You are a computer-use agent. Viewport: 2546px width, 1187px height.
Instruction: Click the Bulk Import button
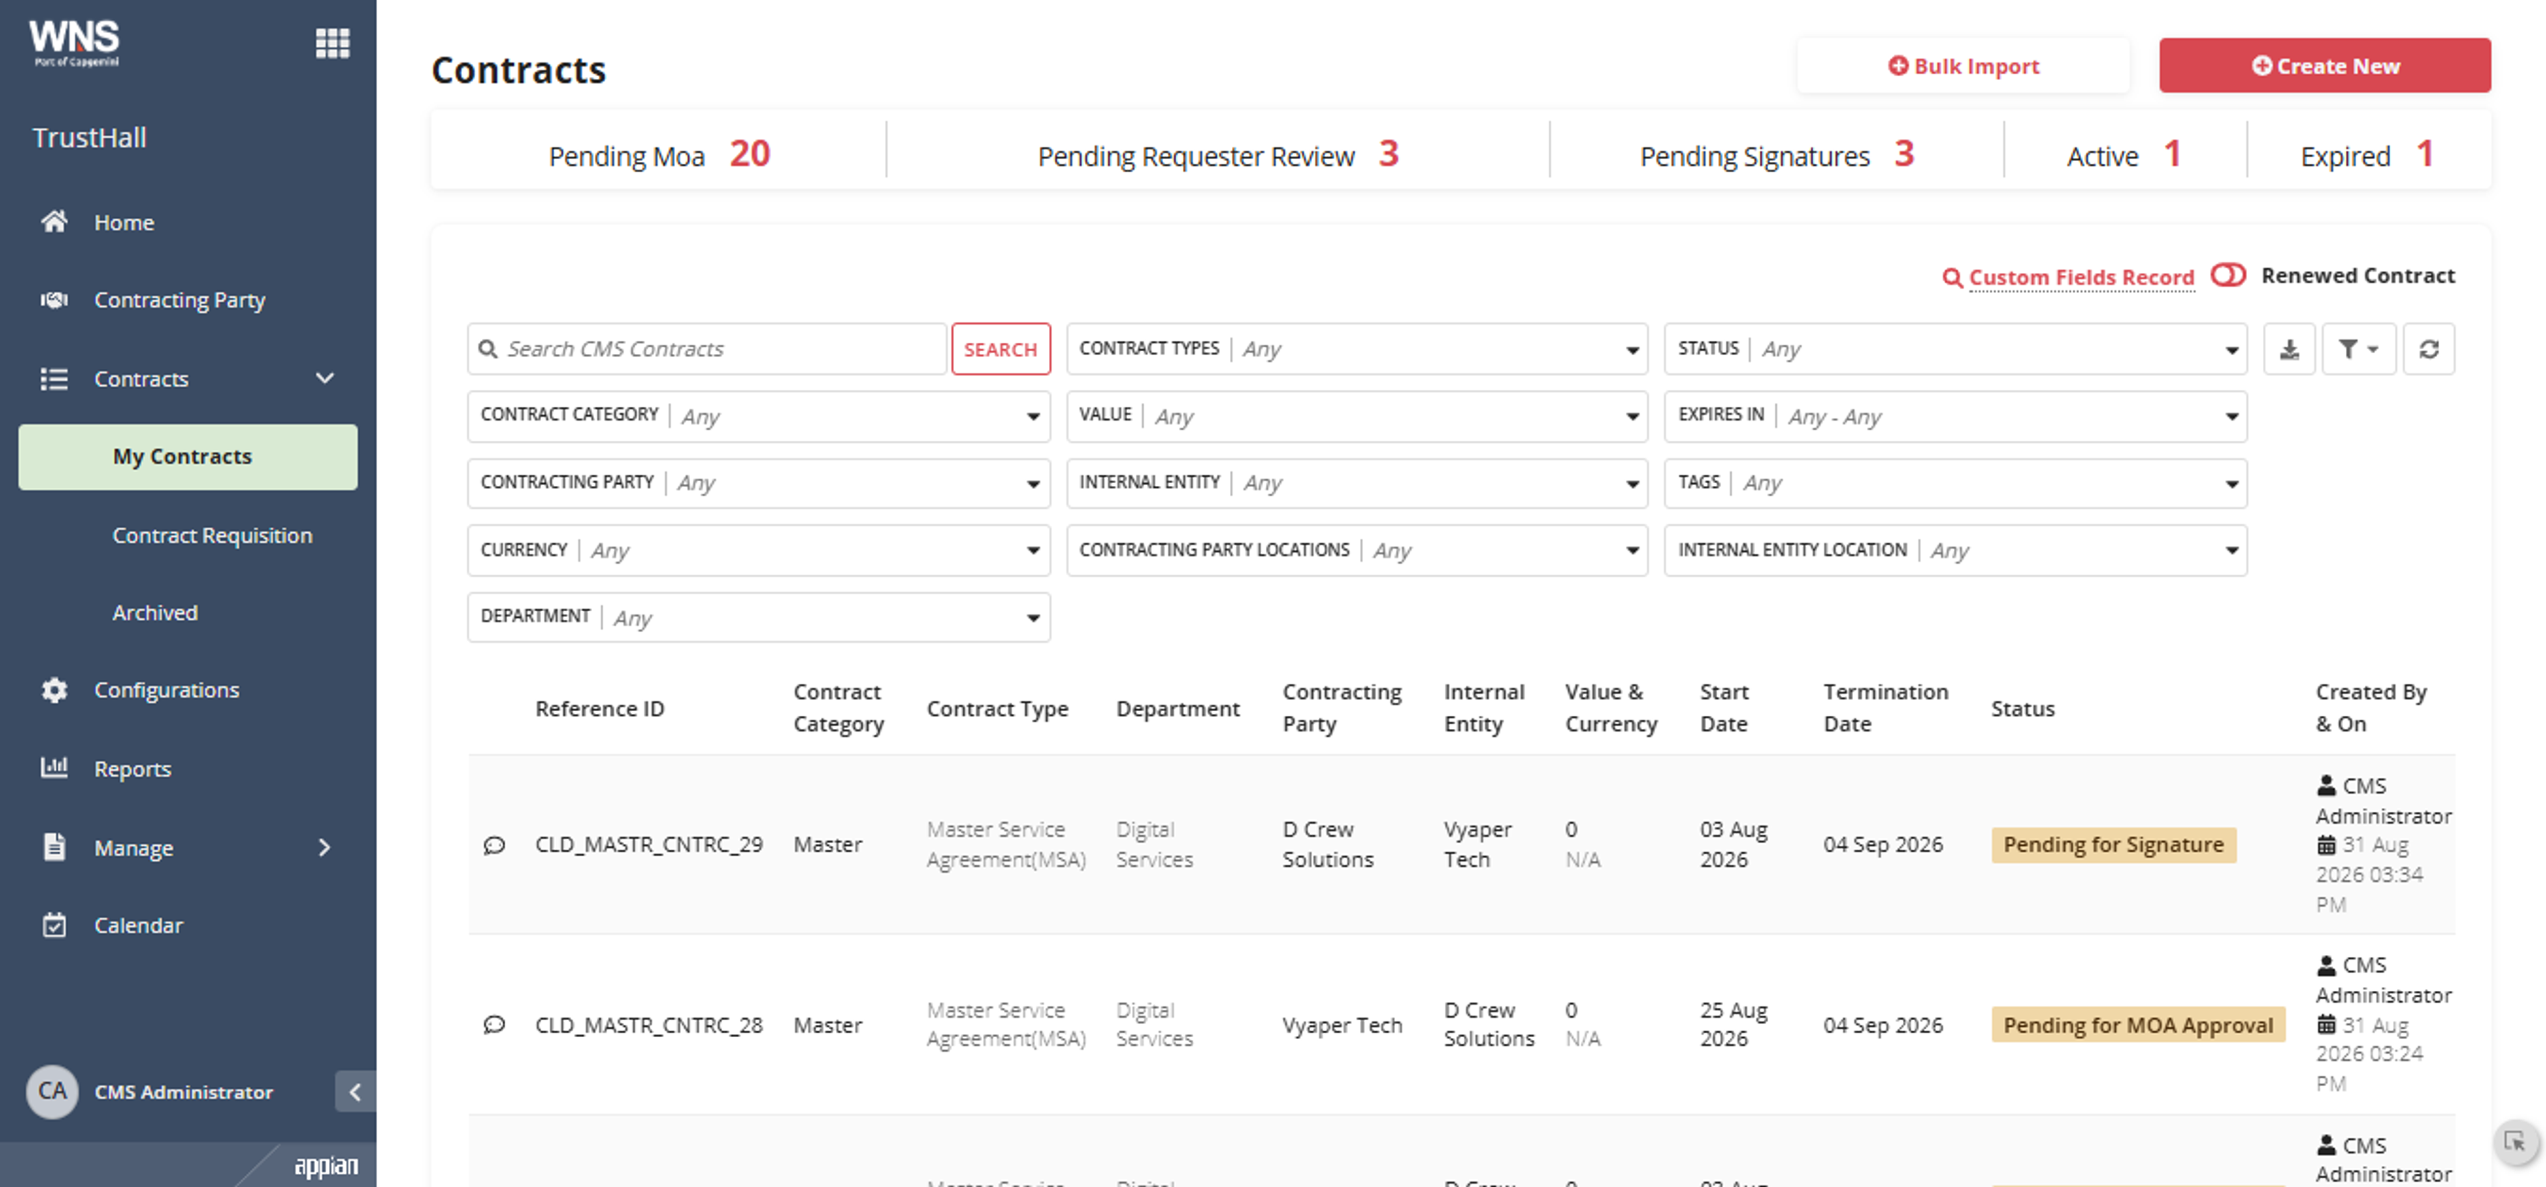pos(1963,66)
